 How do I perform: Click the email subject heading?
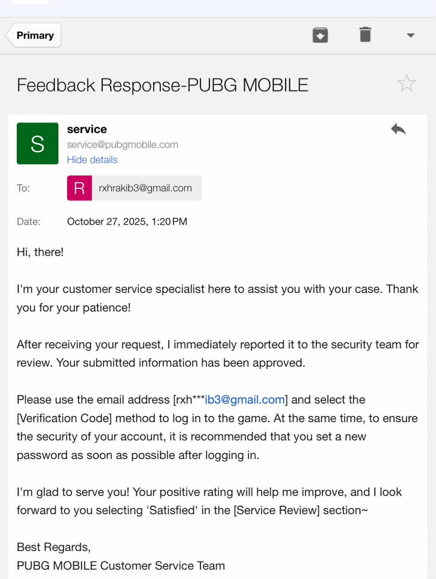pos(162,85)
